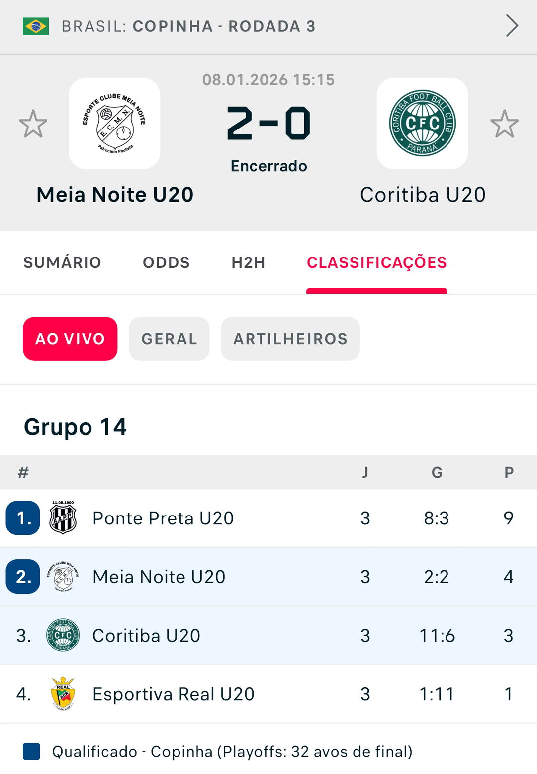Open the Meia Noite club crest in header

pos(114,124)
